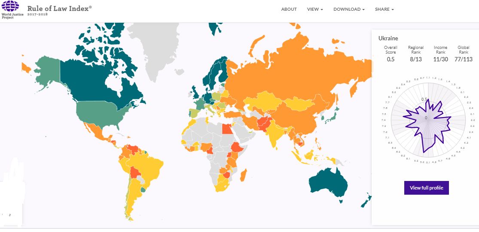Click the World Justice Project globe logo
This screenshot has width=479, height=232.
click(x=10, y=6)
